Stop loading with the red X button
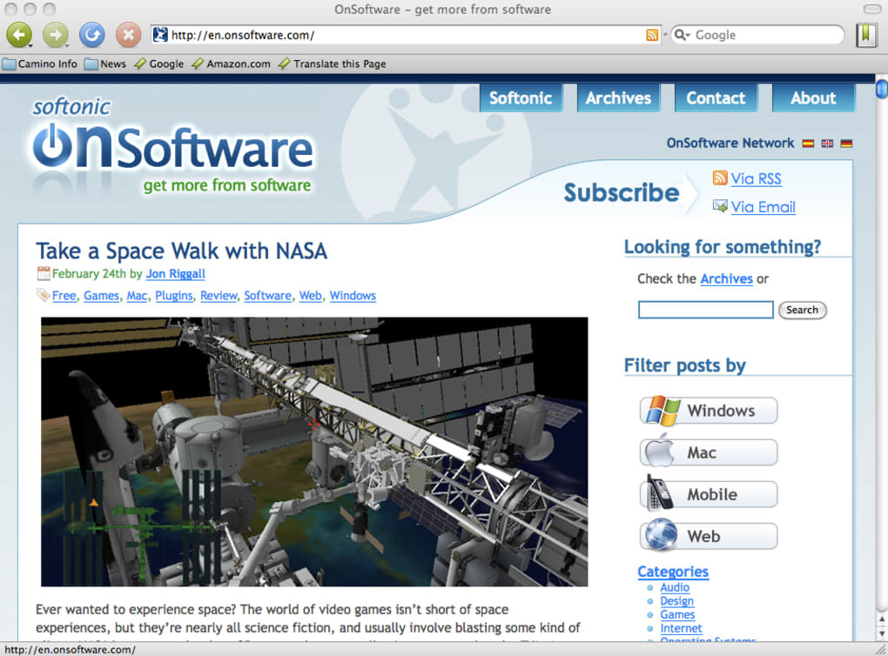This screenshot has height=656, width=888. (x=129, y=35)
